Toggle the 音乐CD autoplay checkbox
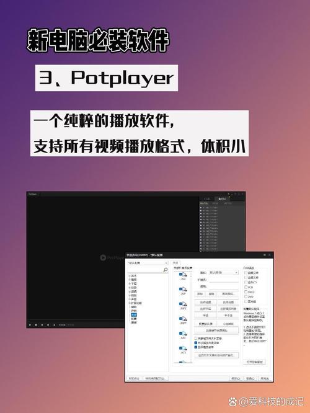The width and height of the screenshot is (310, 413). [x=246, y=282]
